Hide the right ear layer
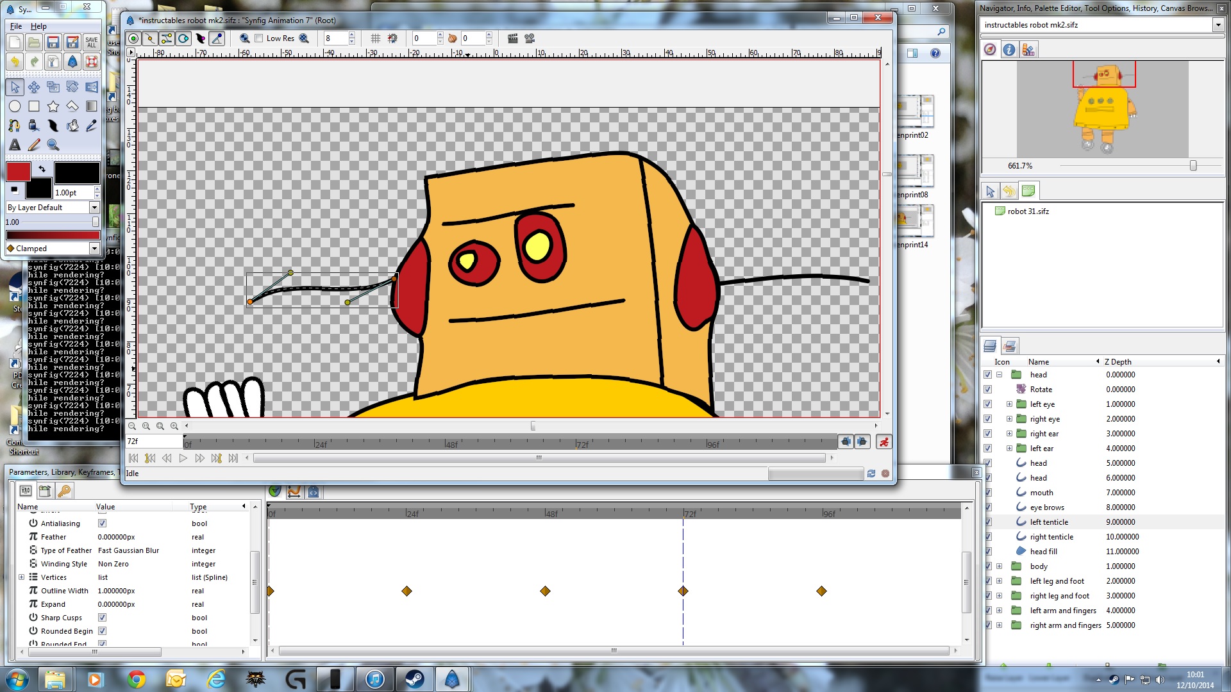The height and width of the screenshot is (692, 1231). (x=988, y=434)
